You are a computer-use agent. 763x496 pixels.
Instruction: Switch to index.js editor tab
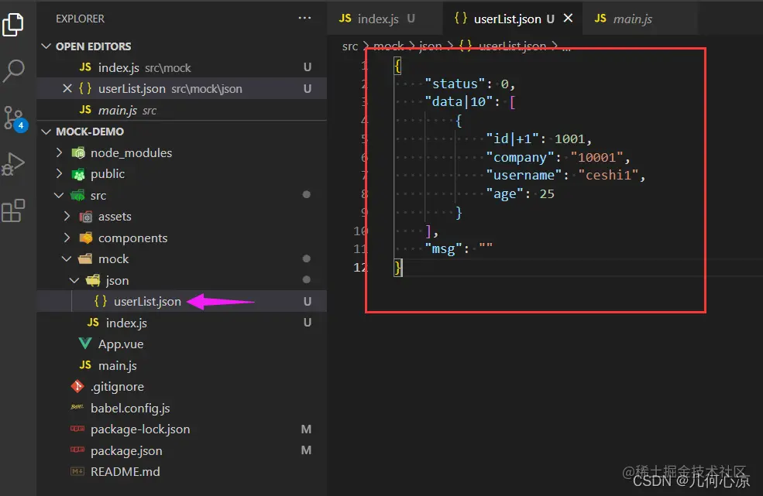(384, 19)
